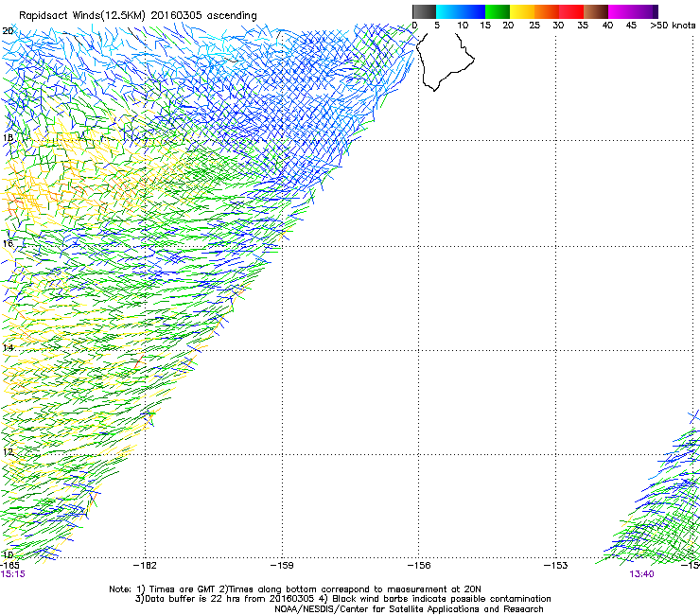
Task: Click the blue 10-15 knots legend color
Action: pyautogui.click(x=473, y=11)
